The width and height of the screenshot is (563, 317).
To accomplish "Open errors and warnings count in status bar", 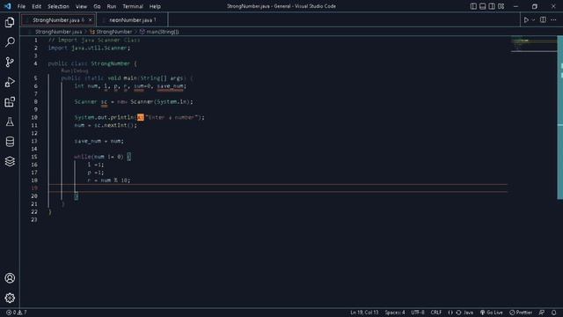I will click(x=17, y=313).
